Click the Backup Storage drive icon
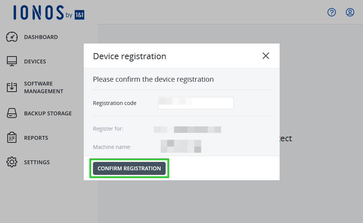Image resolution: width=363 pixels, height=223 pixels. tap(12, 113)
